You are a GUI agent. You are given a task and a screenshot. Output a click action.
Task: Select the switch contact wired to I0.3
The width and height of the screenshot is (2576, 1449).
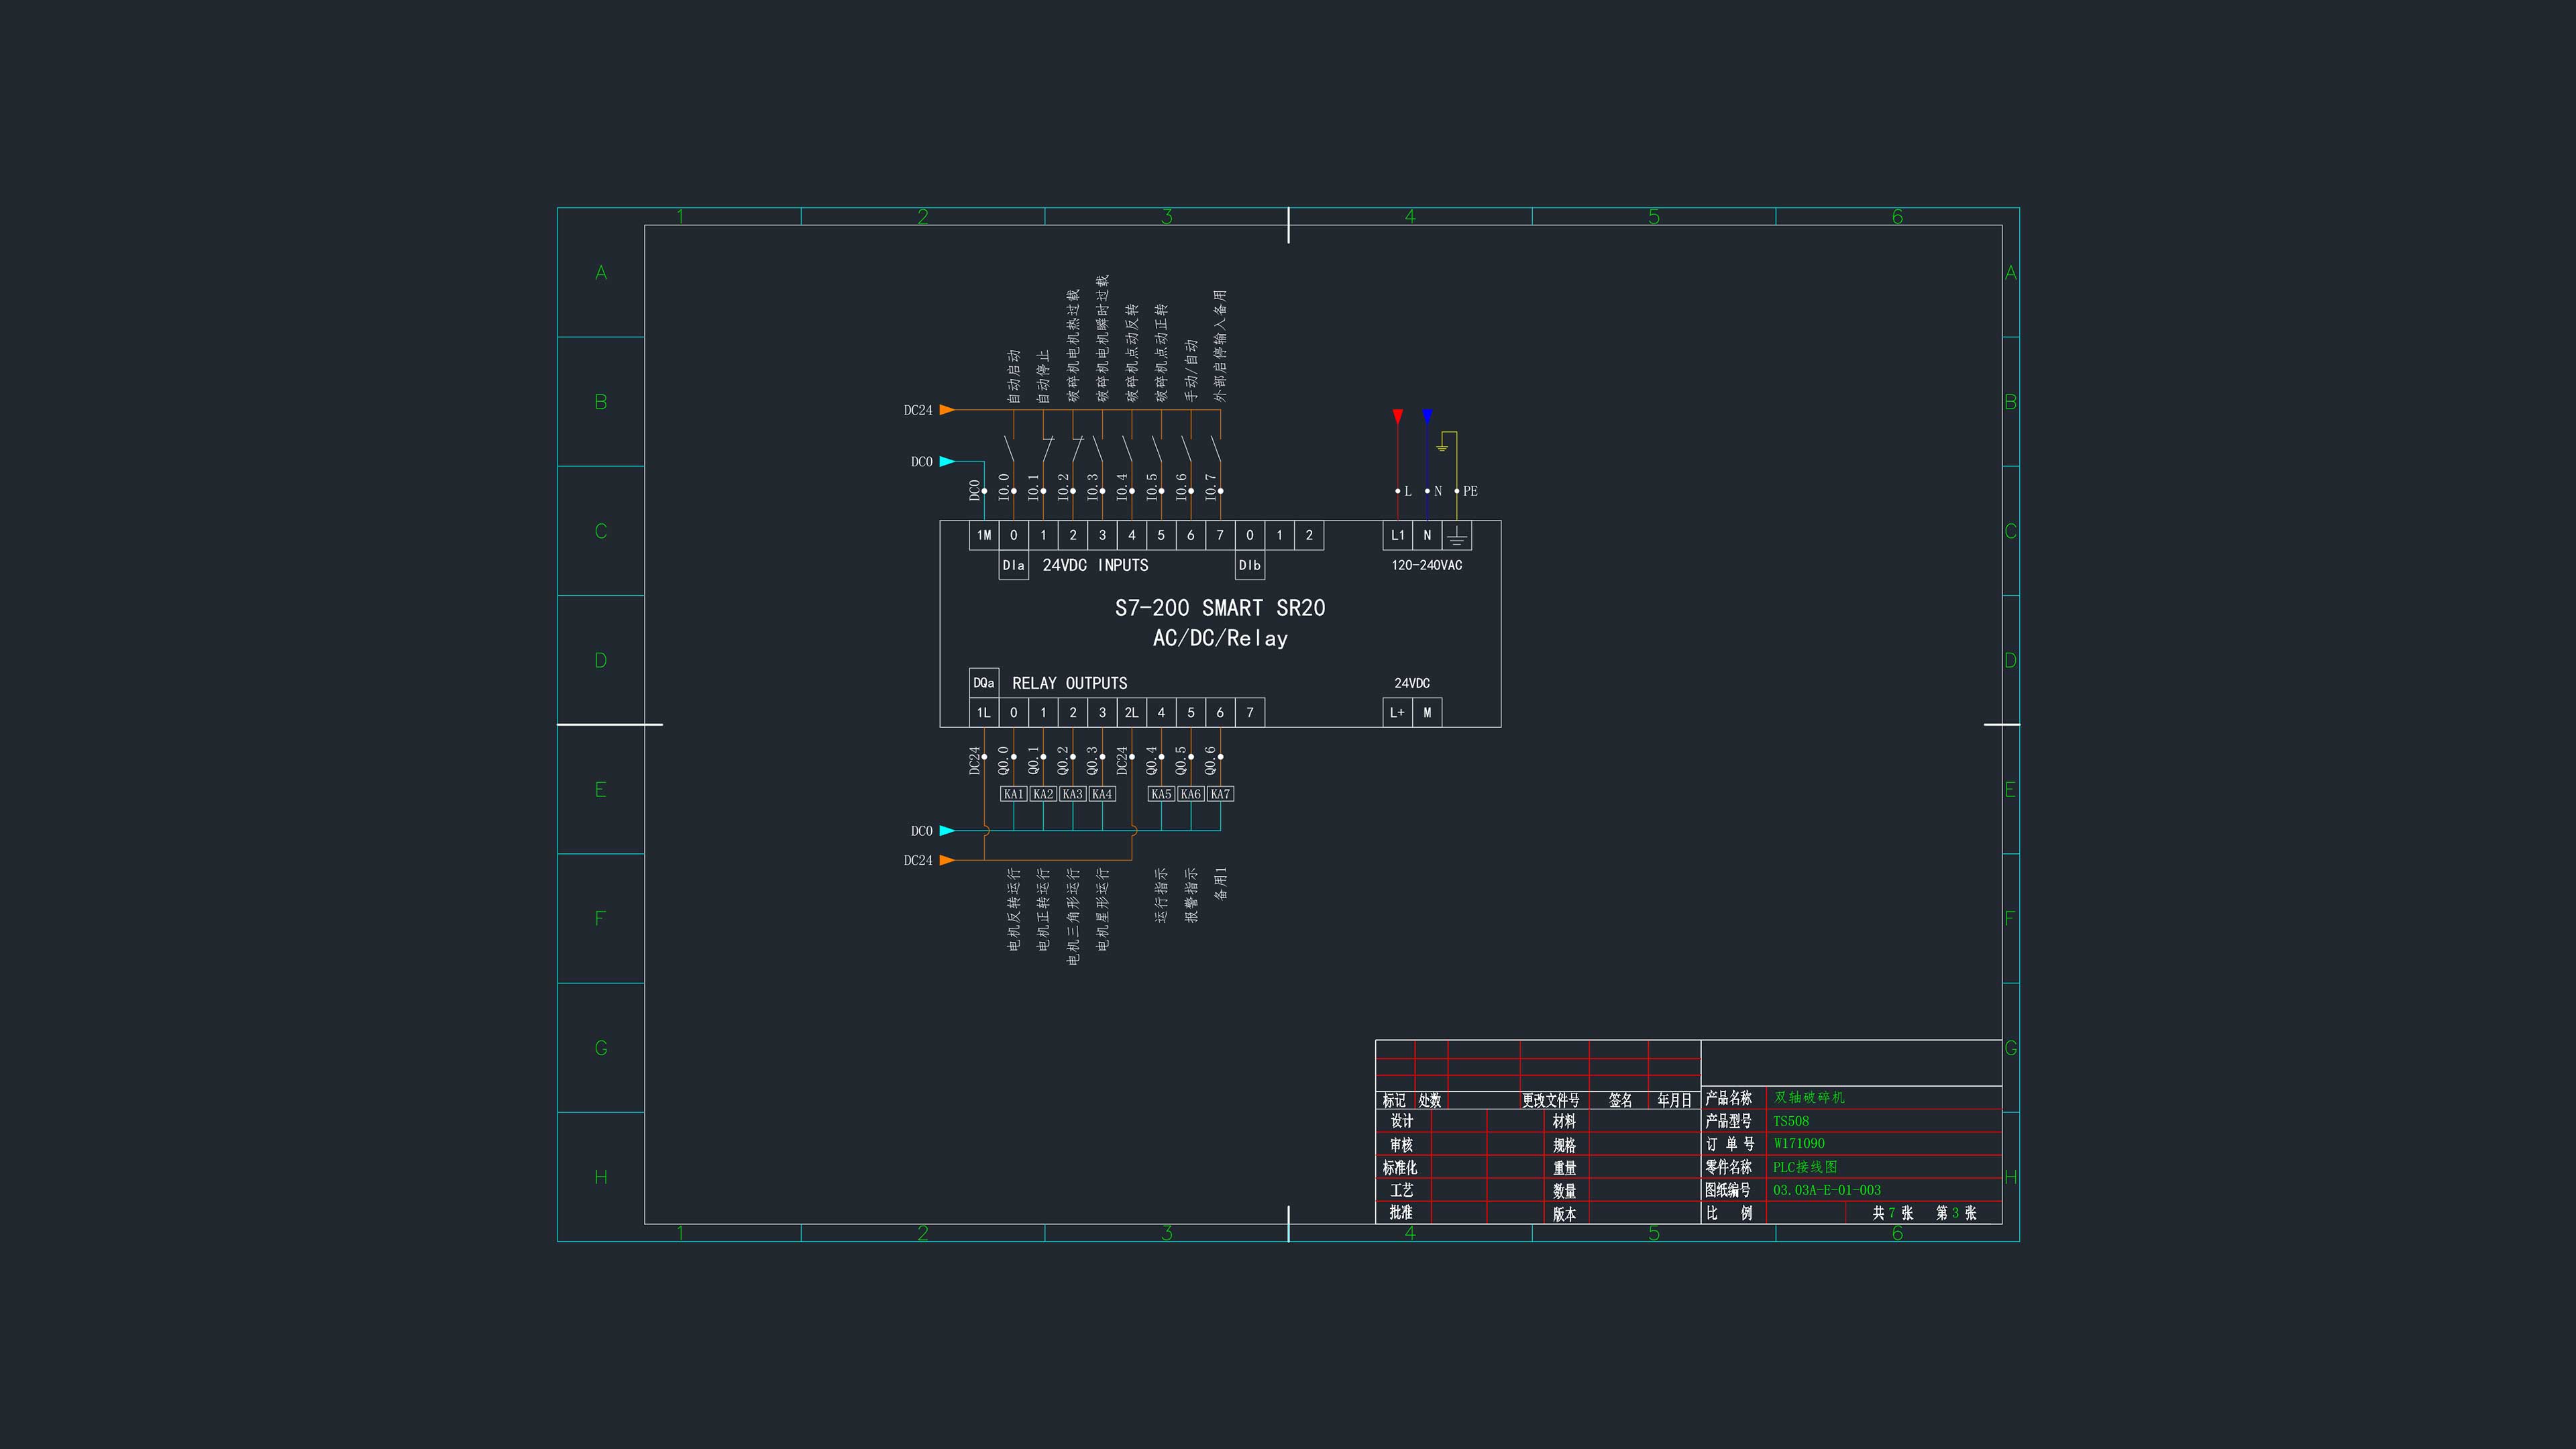click(1099, 449)
